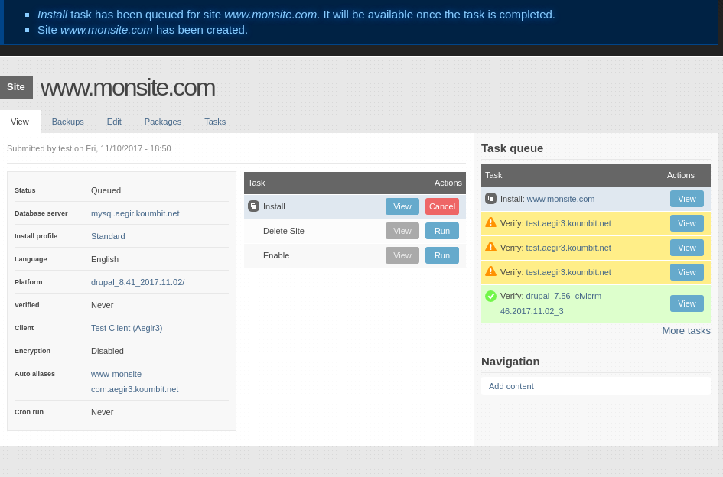Open the Packages tab
The width and height of the screenshot is (723, 477).
(162, 122)
